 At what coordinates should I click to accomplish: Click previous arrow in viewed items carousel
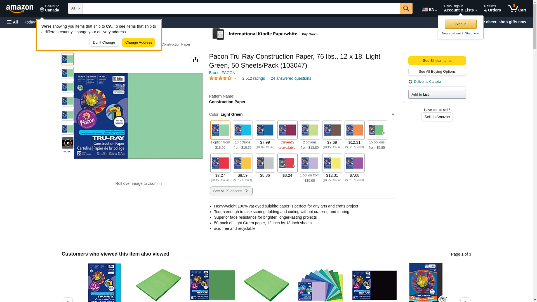point(67,300)
